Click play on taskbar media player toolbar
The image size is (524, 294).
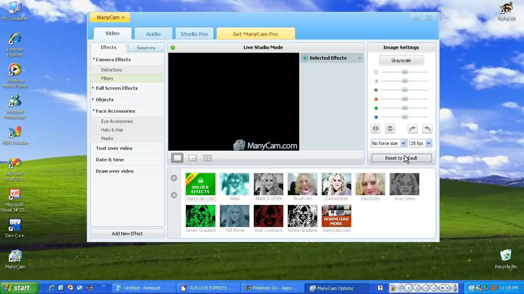(409, 288)
